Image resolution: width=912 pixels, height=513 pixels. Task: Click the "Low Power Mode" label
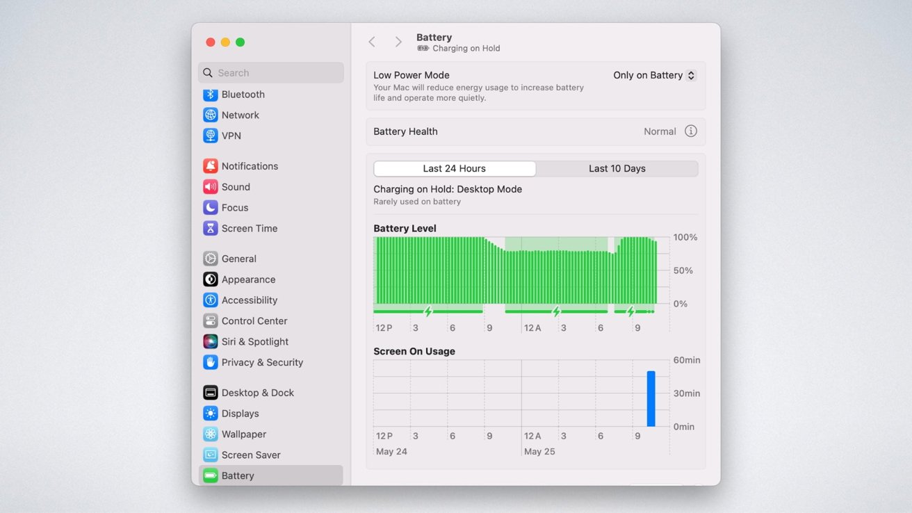pos(412,75)
